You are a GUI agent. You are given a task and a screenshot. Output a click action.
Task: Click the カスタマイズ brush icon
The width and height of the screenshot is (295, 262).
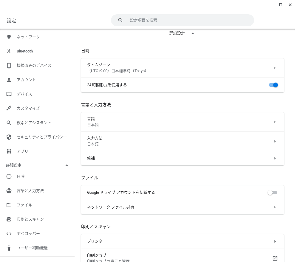pyautogui.click(x=9, y=108)
